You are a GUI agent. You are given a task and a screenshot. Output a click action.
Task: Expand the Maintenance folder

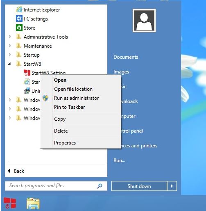point(10,46)
